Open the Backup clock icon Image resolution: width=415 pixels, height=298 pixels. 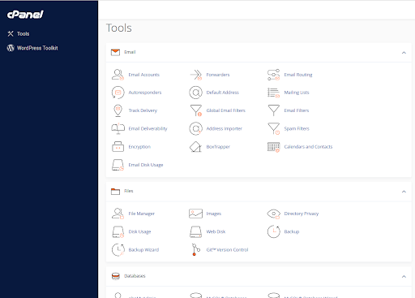click(x=273, y=231)
